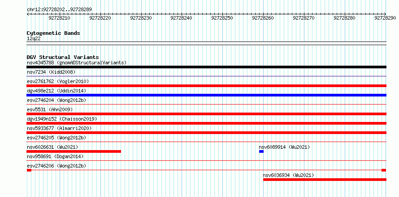Click the thin purple nsv7234 variant line
399x197 pixels.
coord(206,76)
